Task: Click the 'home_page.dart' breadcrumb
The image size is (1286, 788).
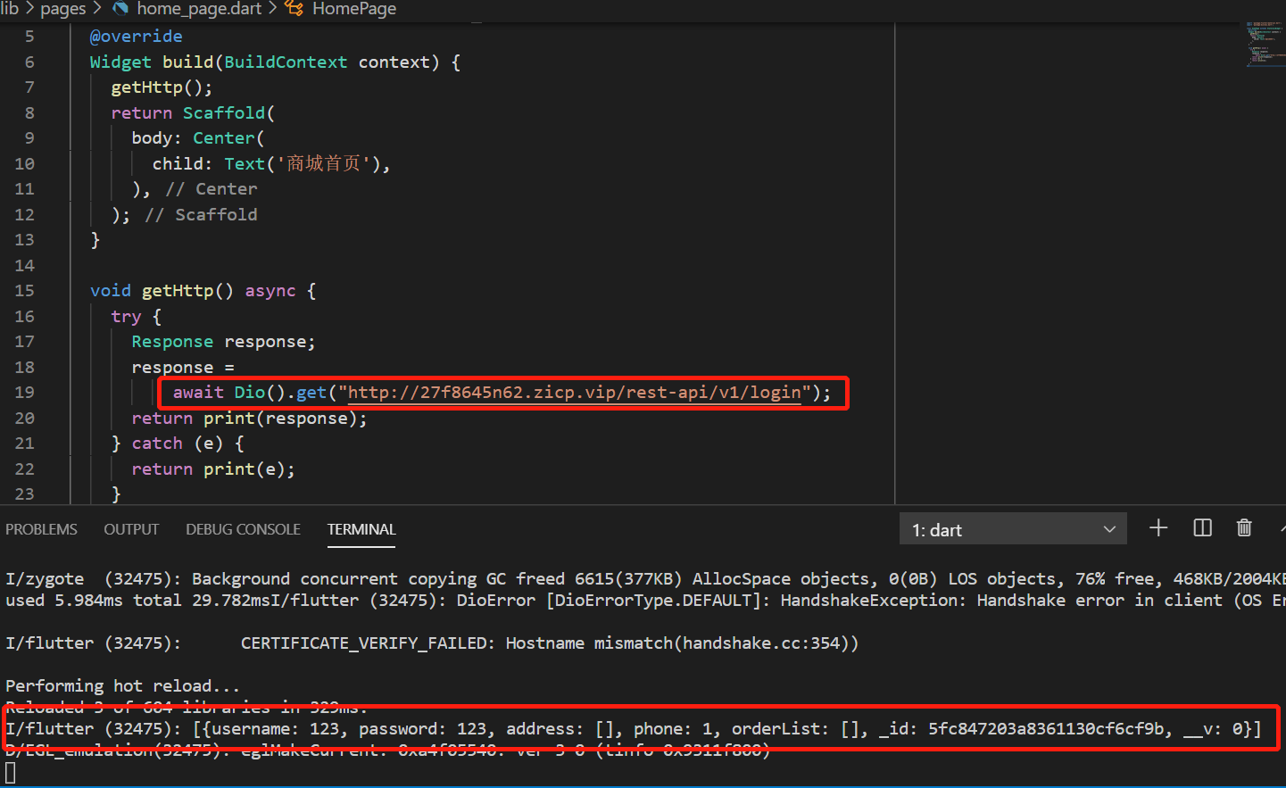Action: point(199,9)
